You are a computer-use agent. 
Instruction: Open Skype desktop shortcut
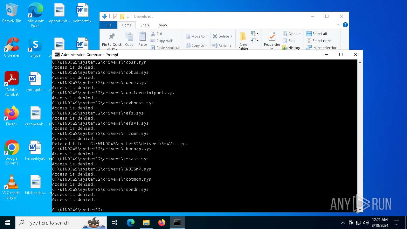[x=35, y=47]
